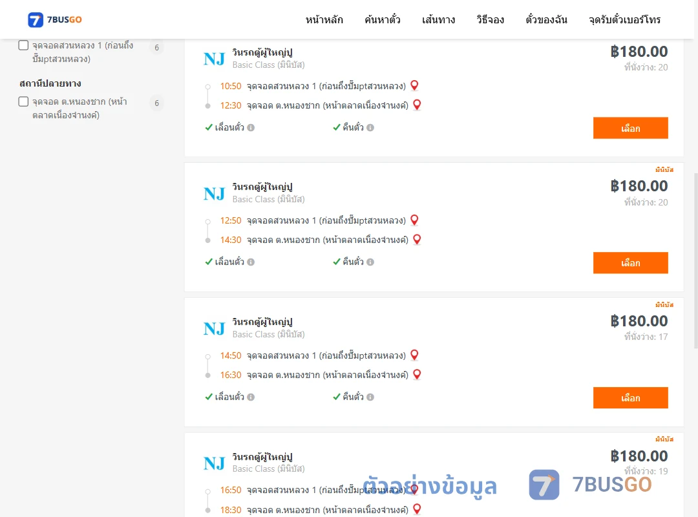Click เลื่อนตั๋ว info icon on 12:50 trip
Screen dimensions: 698x517
pyautogui.click(x=251, y=262)
